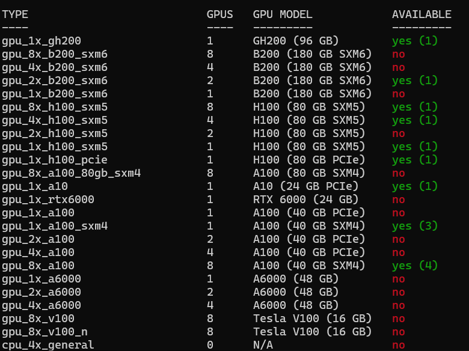This screenshot has width=469, height=351.
Task: Click gpu_1x_h100_sxm5 text
Action: click(x=55, y=147)
